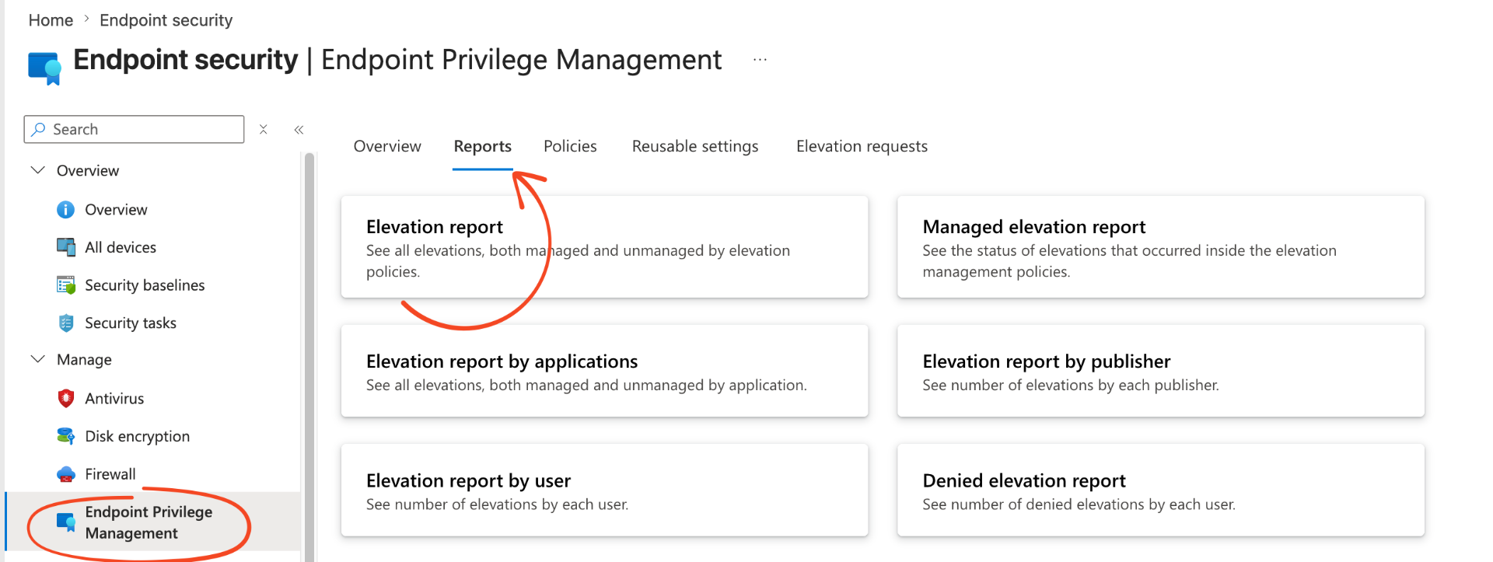Click the sidebar vertical scrollbar
The width and height of the screenshot is (1493, 562).
click(x=309, y=356)
